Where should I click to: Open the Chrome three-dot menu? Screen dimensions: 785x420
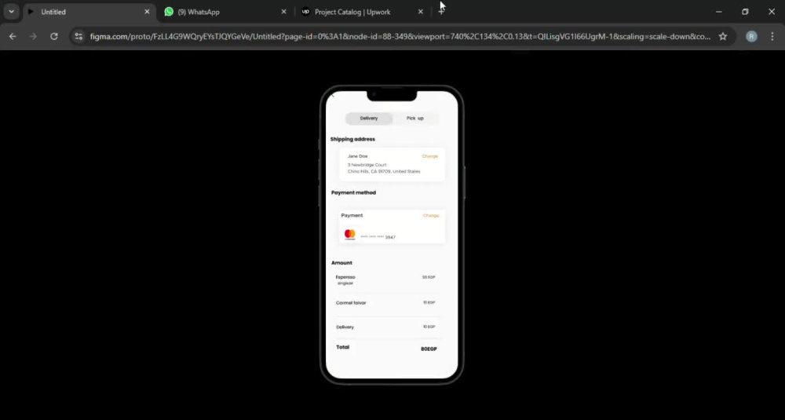[772, 37]
